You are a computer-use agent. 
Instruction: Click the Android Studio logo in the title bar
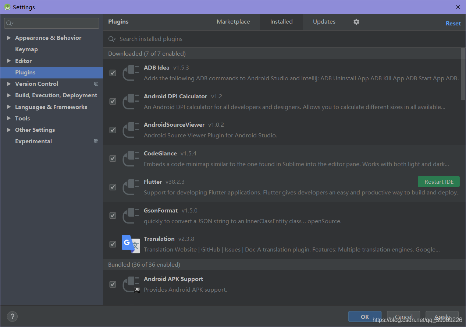pyautogui.click(x=7, y=7)
